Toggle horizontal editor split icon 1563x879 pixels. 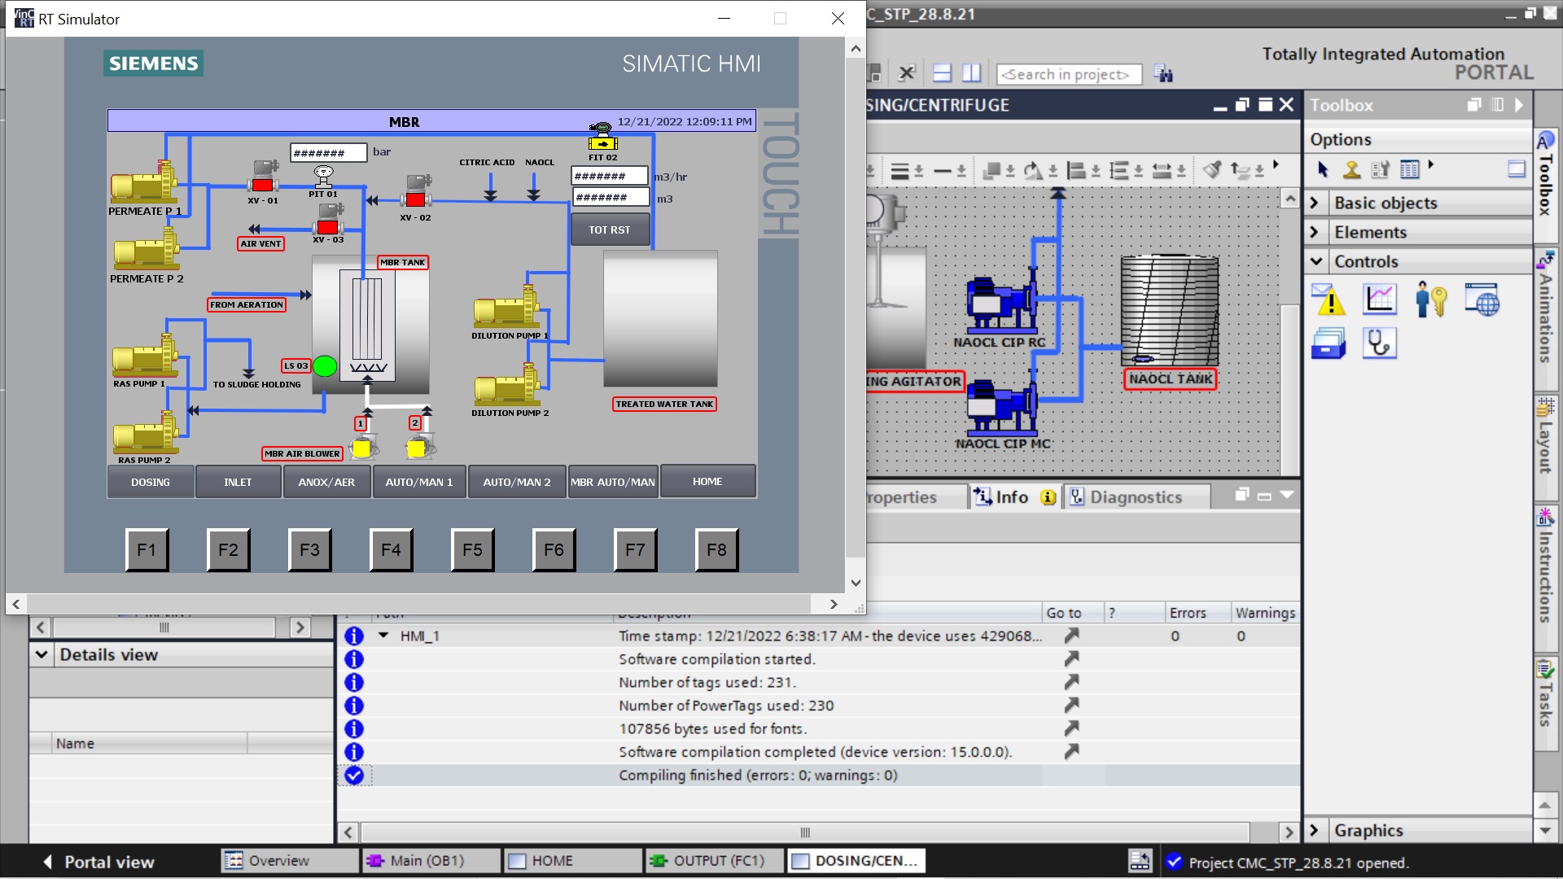942,74
